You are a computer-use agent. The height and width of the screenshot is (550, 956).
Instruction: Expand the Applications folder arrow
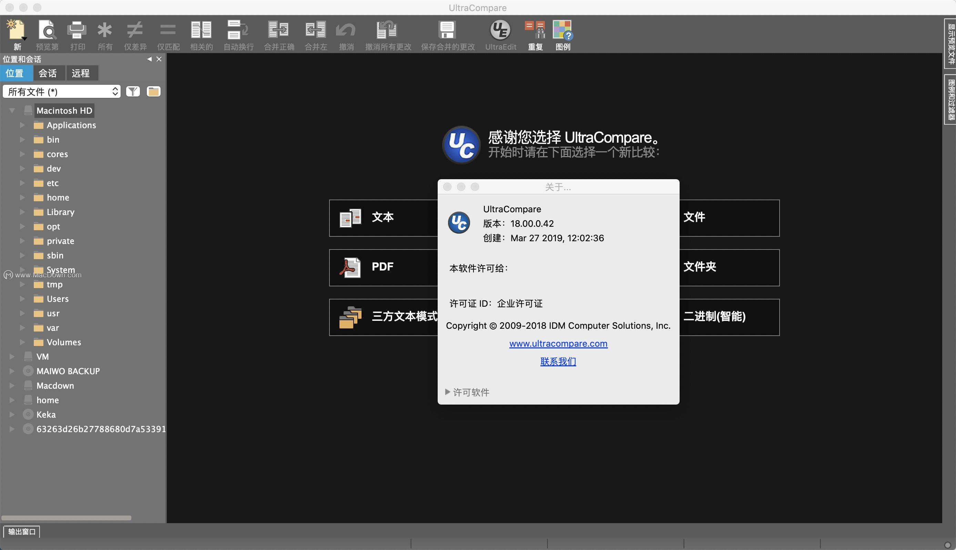click(22, 125)
